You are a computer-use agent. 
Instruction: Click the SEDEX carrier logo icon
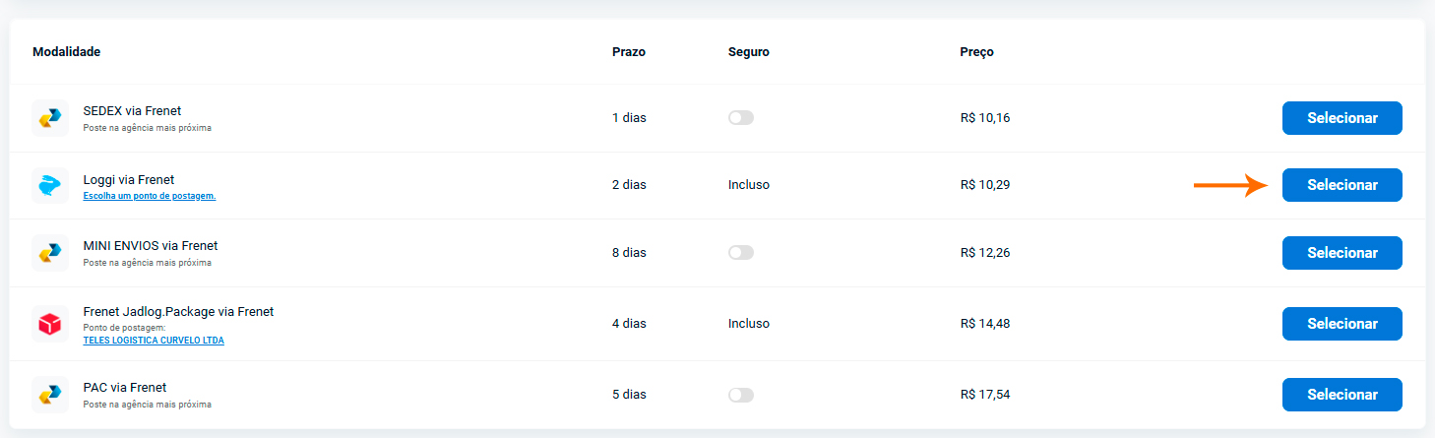[x=50, y=118]
